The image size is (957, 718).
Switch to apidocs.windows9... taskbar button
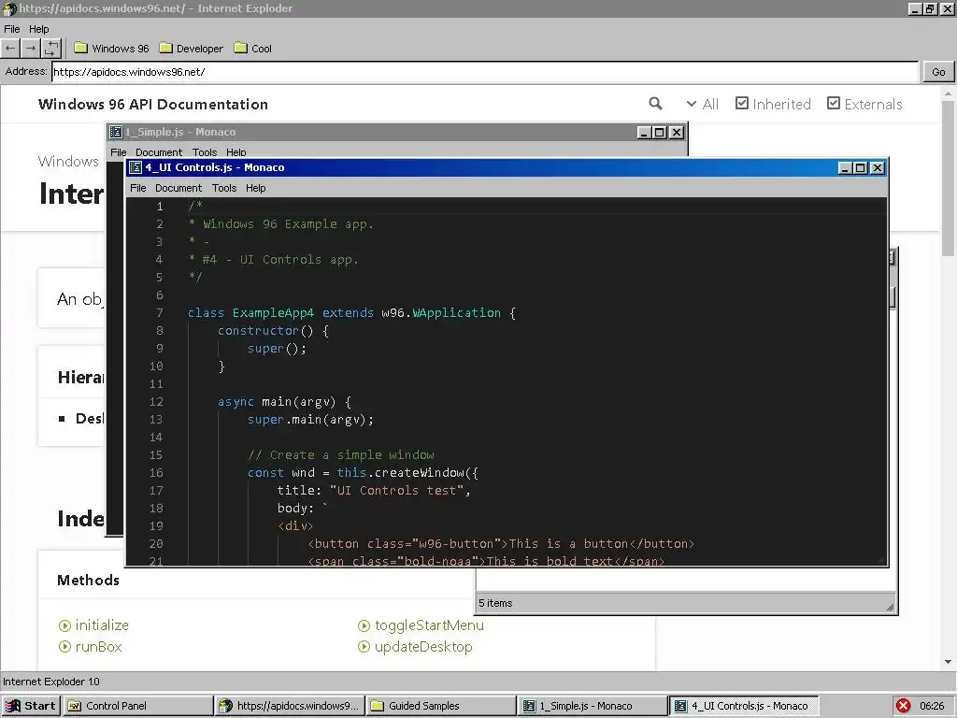pyautogui.click(x=290, y=706)
